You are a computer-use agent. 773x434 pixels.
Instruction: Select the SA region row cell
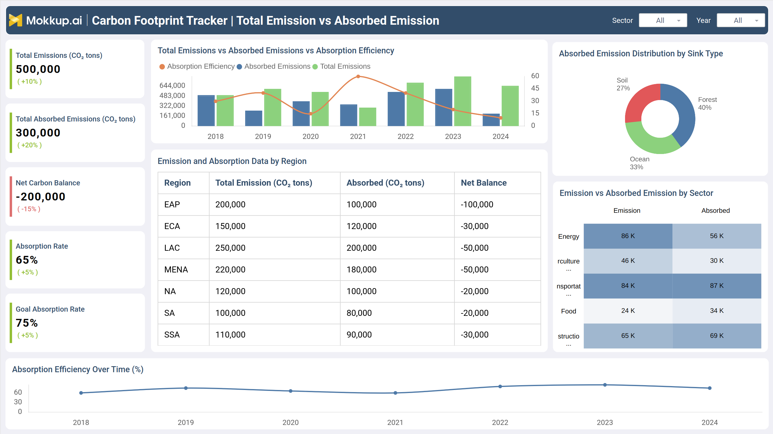[184, 313]
